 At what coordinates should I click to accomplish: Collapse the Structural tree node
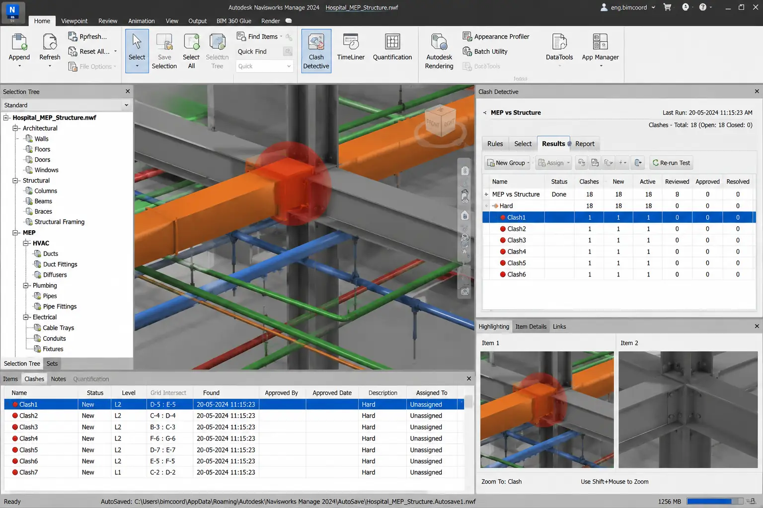15,181
